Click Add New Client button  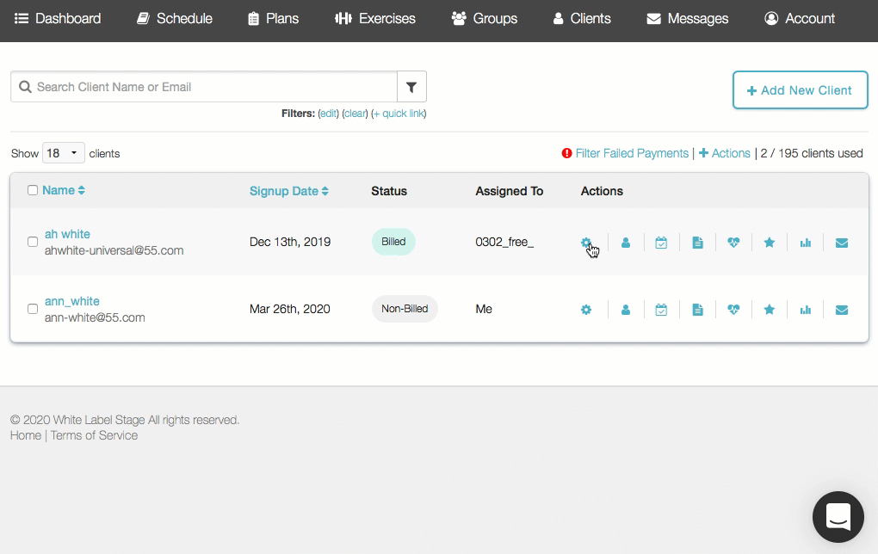pyautogui.click(x=801, y=90)
